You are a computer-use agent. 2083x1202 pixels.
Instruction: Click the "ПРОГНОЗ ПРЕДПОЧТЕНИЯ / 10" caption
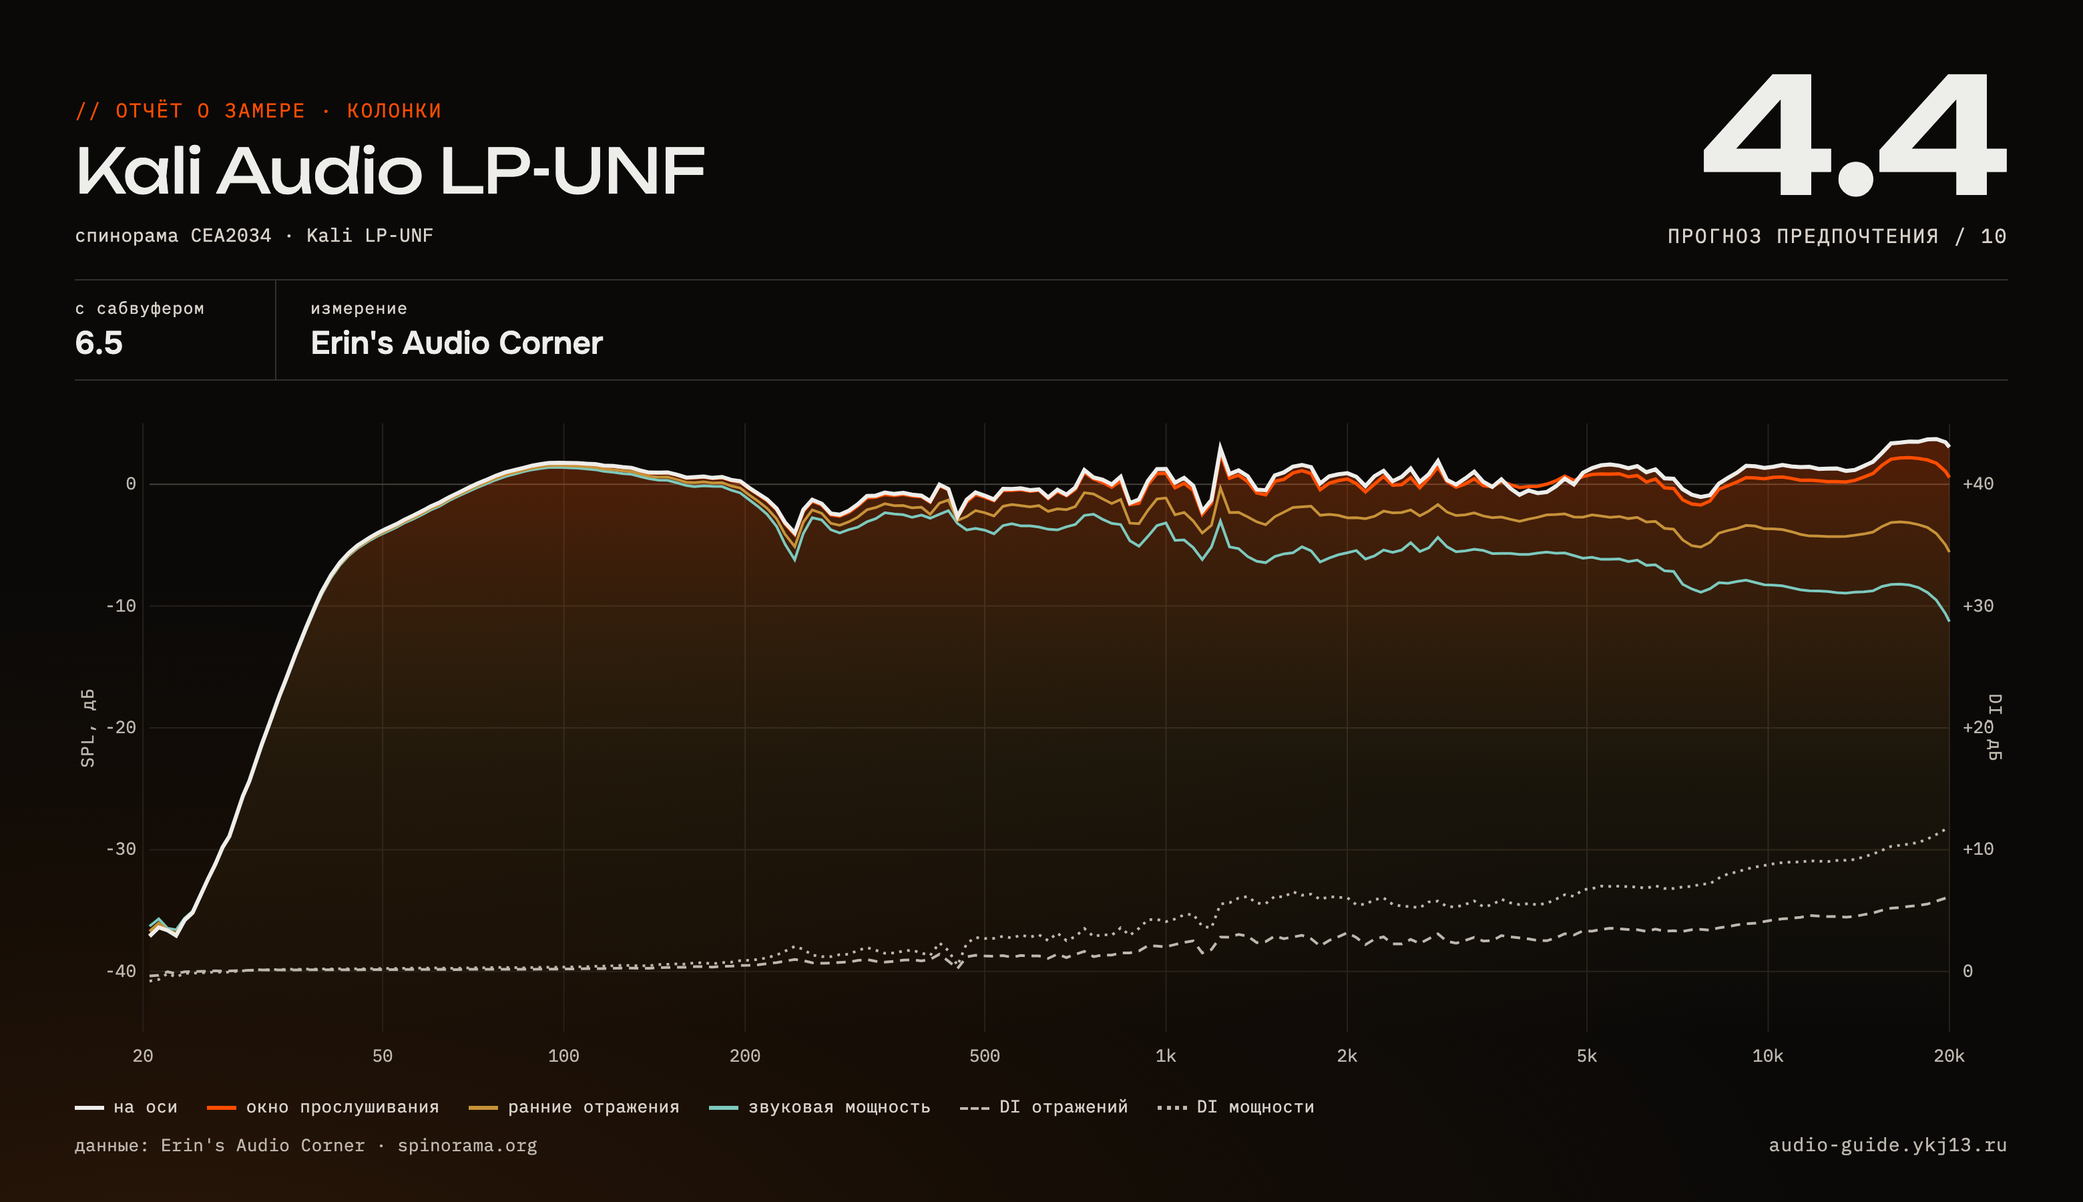1837,236
